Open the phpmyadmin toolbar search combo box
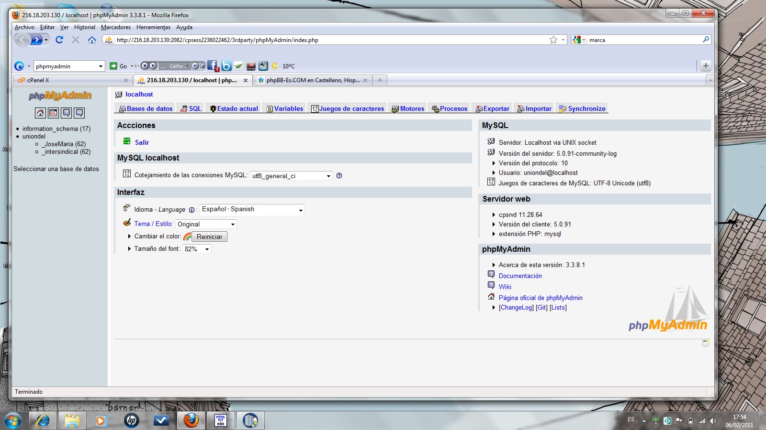Image resolution: width=766 pixels, height=430 pixels. coord(69,66)
